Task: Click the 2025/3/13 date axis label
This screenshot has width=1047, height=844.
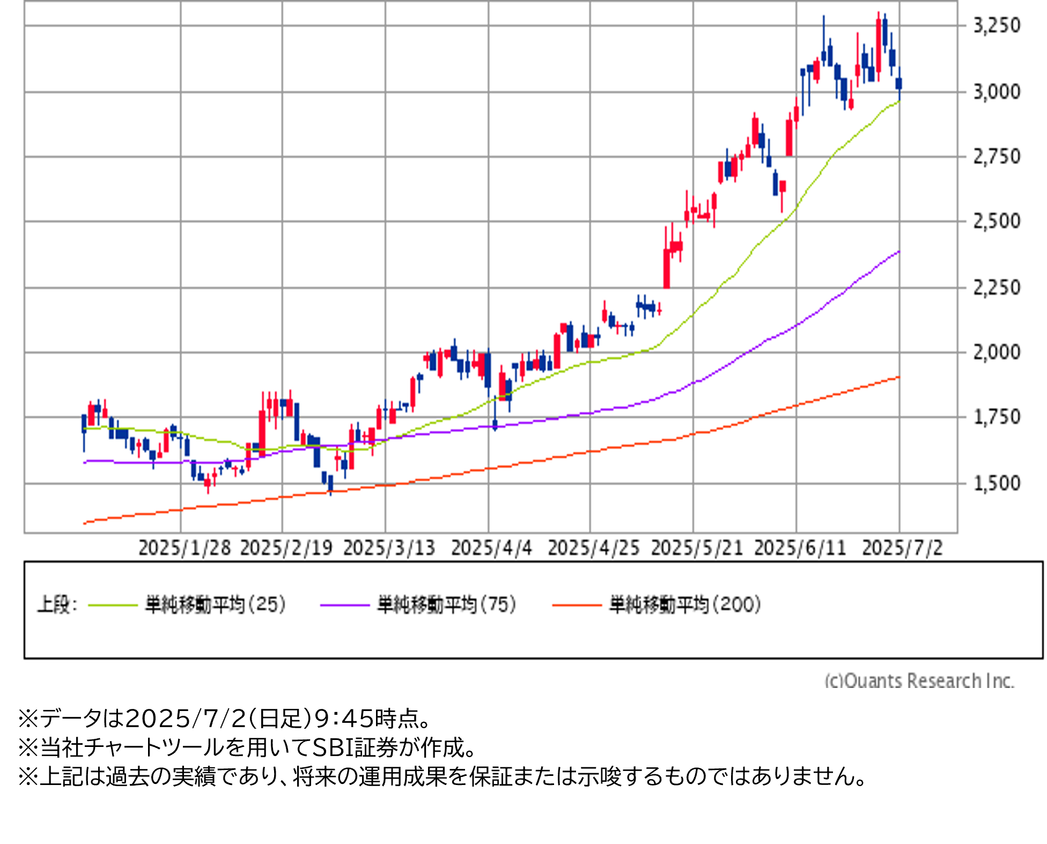Action: (x=389, y=548)
